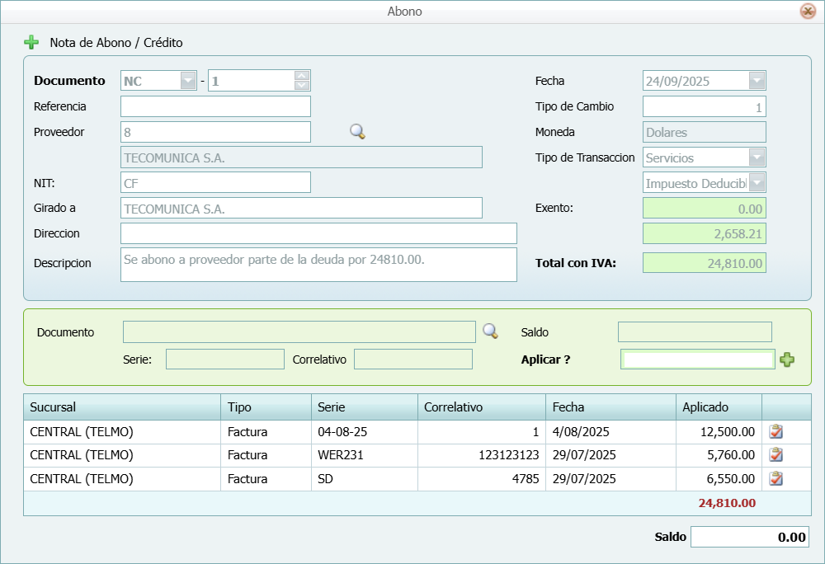Focus the Direccion text field
825x564 pixels.
click(318, 233)
